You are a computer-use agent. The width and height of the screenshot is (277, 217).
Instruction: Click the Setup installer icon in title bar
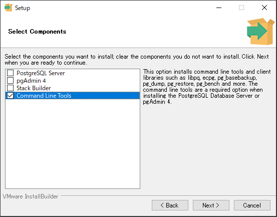pyautogui.click(x=9, y=8)
